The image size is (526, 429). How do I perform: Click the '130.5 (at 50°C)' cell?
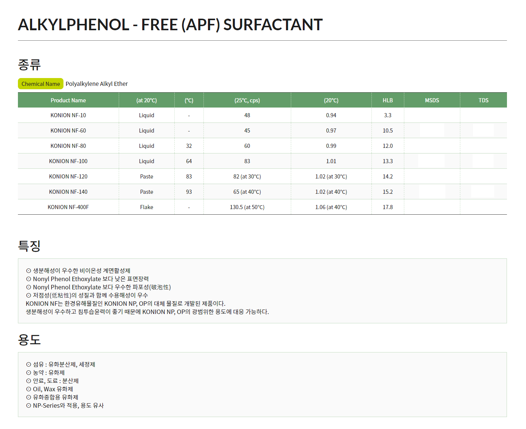click(x=247, y=207)
